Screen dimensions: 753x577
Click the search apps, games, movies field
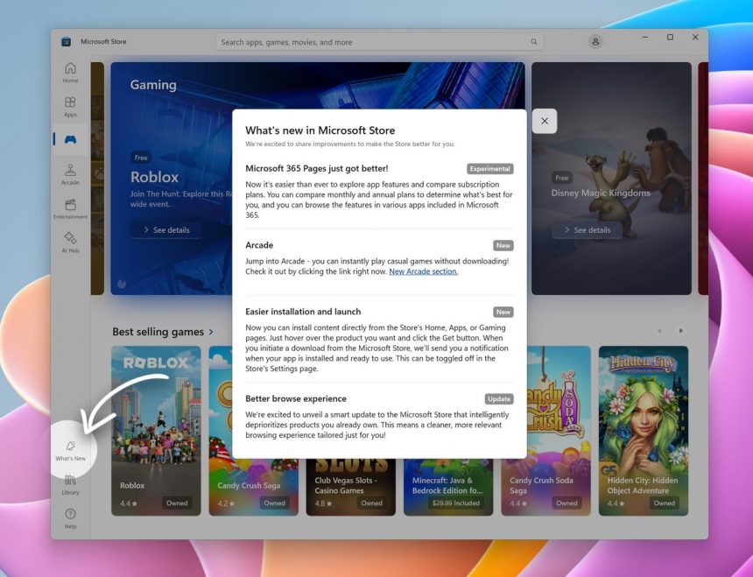click(x=379, y=42)
